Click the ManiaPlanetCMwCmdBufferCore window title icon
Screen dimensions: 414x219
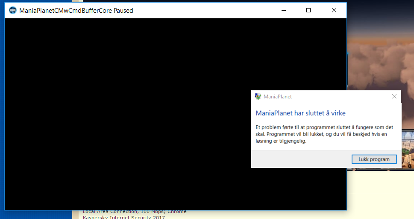click(x=13, y=11)
